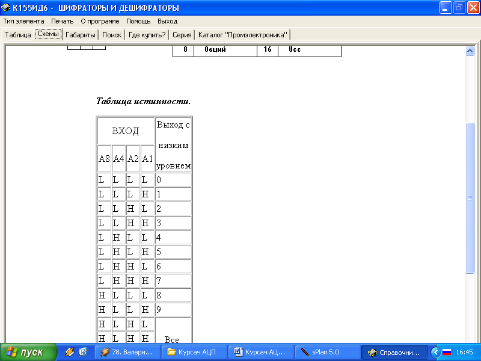Click output cell 6 in truth table
Screen dimensions: 481x361
point(173,266)
